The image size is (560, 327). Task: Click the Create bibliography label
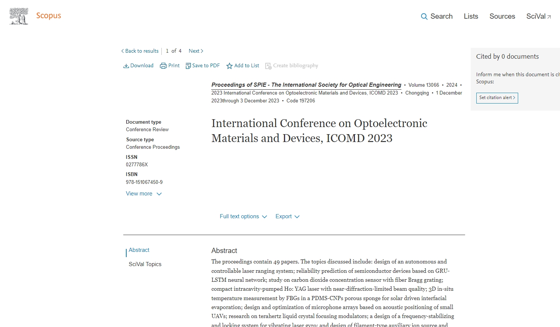tap(296, 65)
